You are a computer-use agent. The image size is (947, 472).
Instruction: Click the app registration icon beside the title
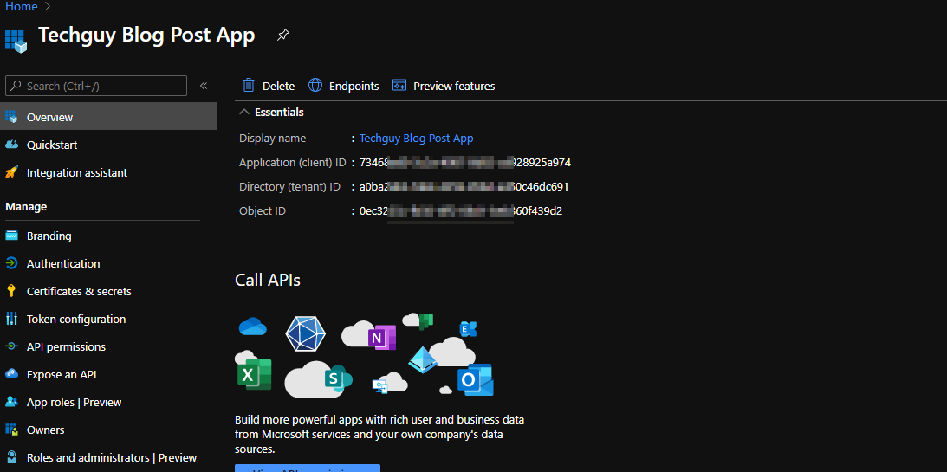[16, 39]
